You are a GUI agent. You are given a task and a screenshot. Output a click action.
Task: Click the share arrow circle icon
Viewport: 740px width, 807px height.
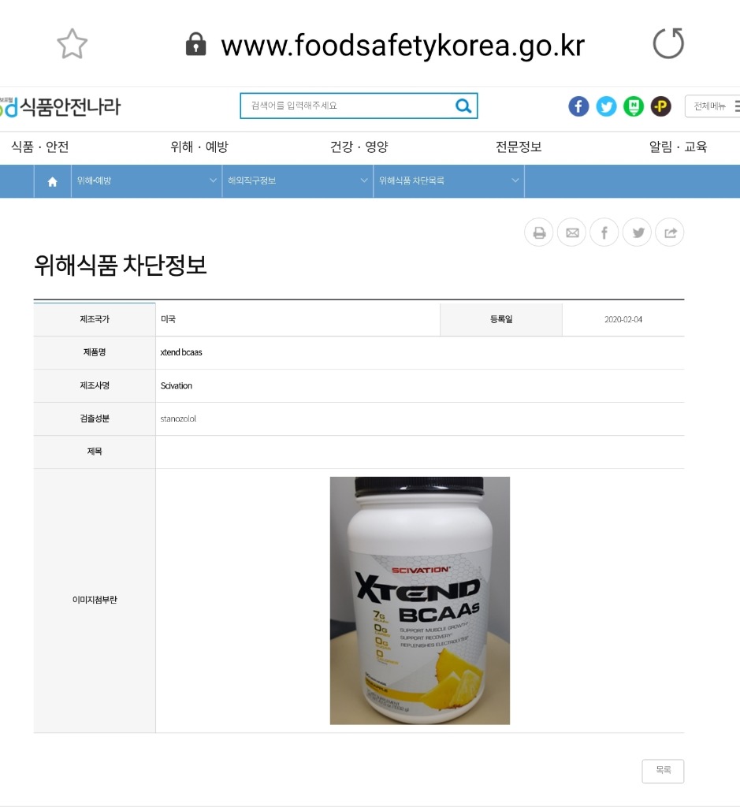(x=670, y=232)
